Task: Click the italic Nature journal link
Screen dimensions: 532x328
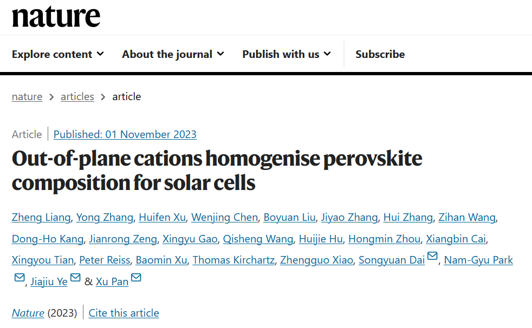Action: 28,313
